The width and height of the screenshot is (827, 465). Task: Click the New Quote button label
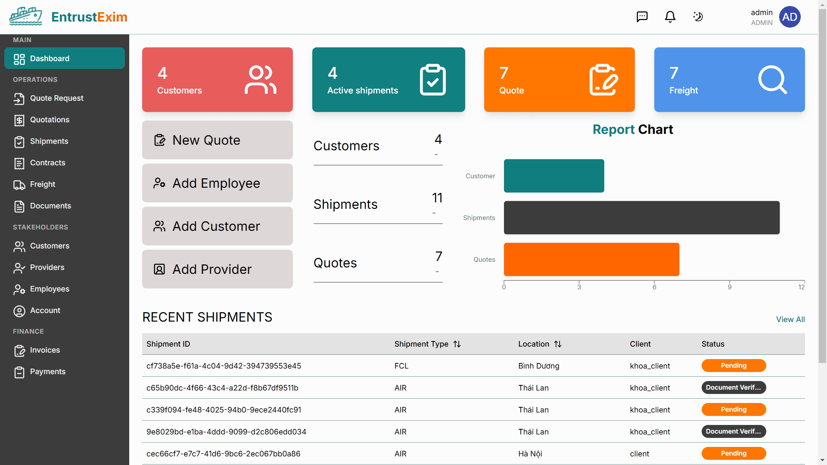[x=206, y=140]
